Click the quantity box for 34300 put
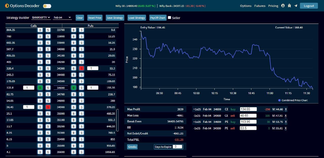Viewport: 324px width, 158px height. coord(93,68)
